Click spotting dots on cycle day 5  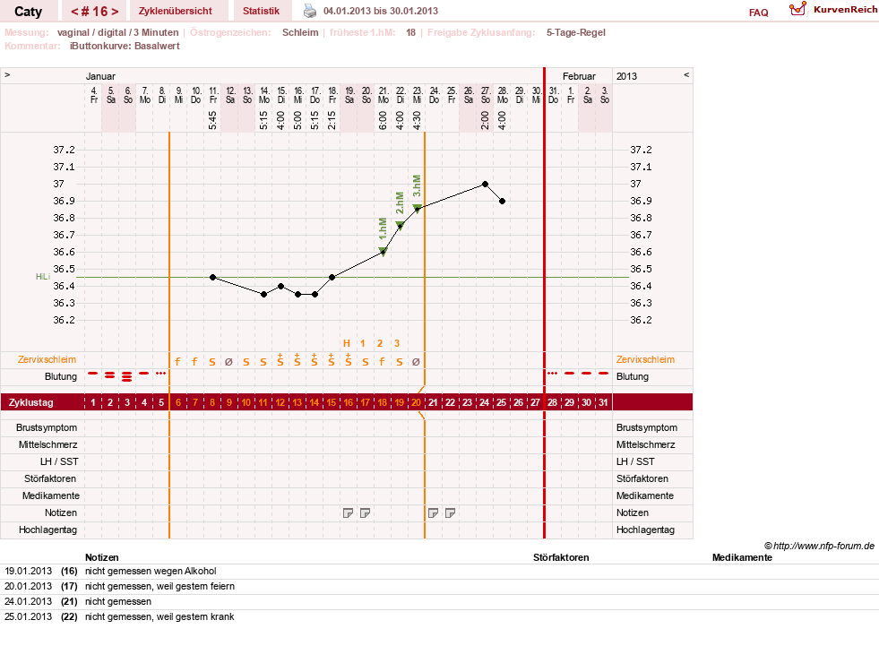pos(161,373)
